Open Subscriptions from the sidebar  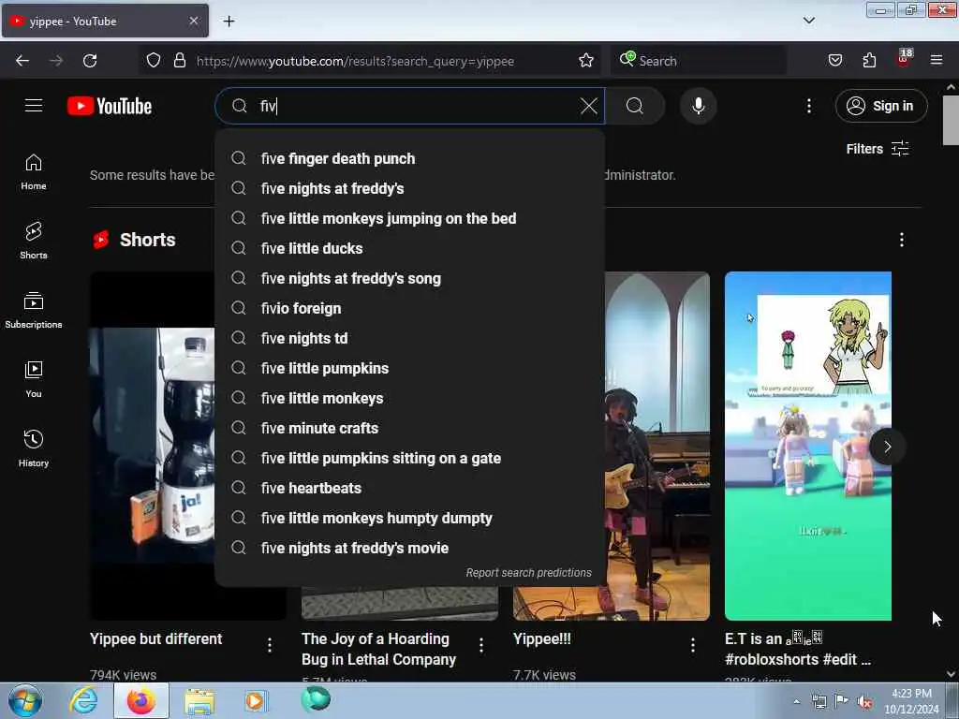[x=34, y=311]
